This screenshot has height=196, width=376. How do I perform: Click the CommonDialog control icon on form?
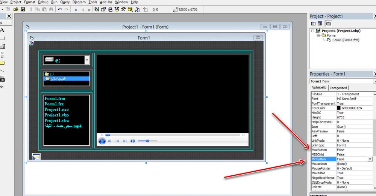pyautogui.click(x=36, y=156)
